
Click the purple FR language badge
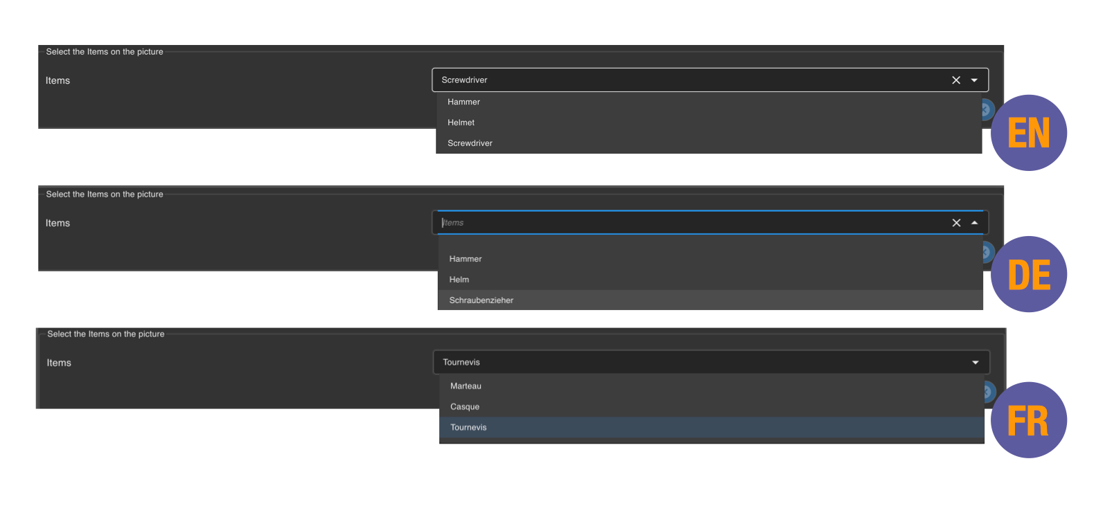click(x=1028, y=420)
